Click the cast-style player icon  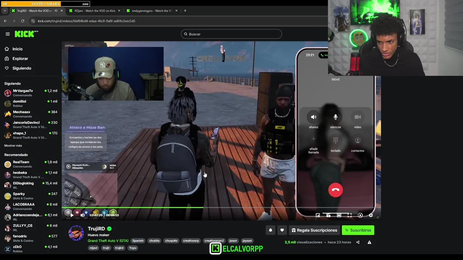tap(328, 215)
